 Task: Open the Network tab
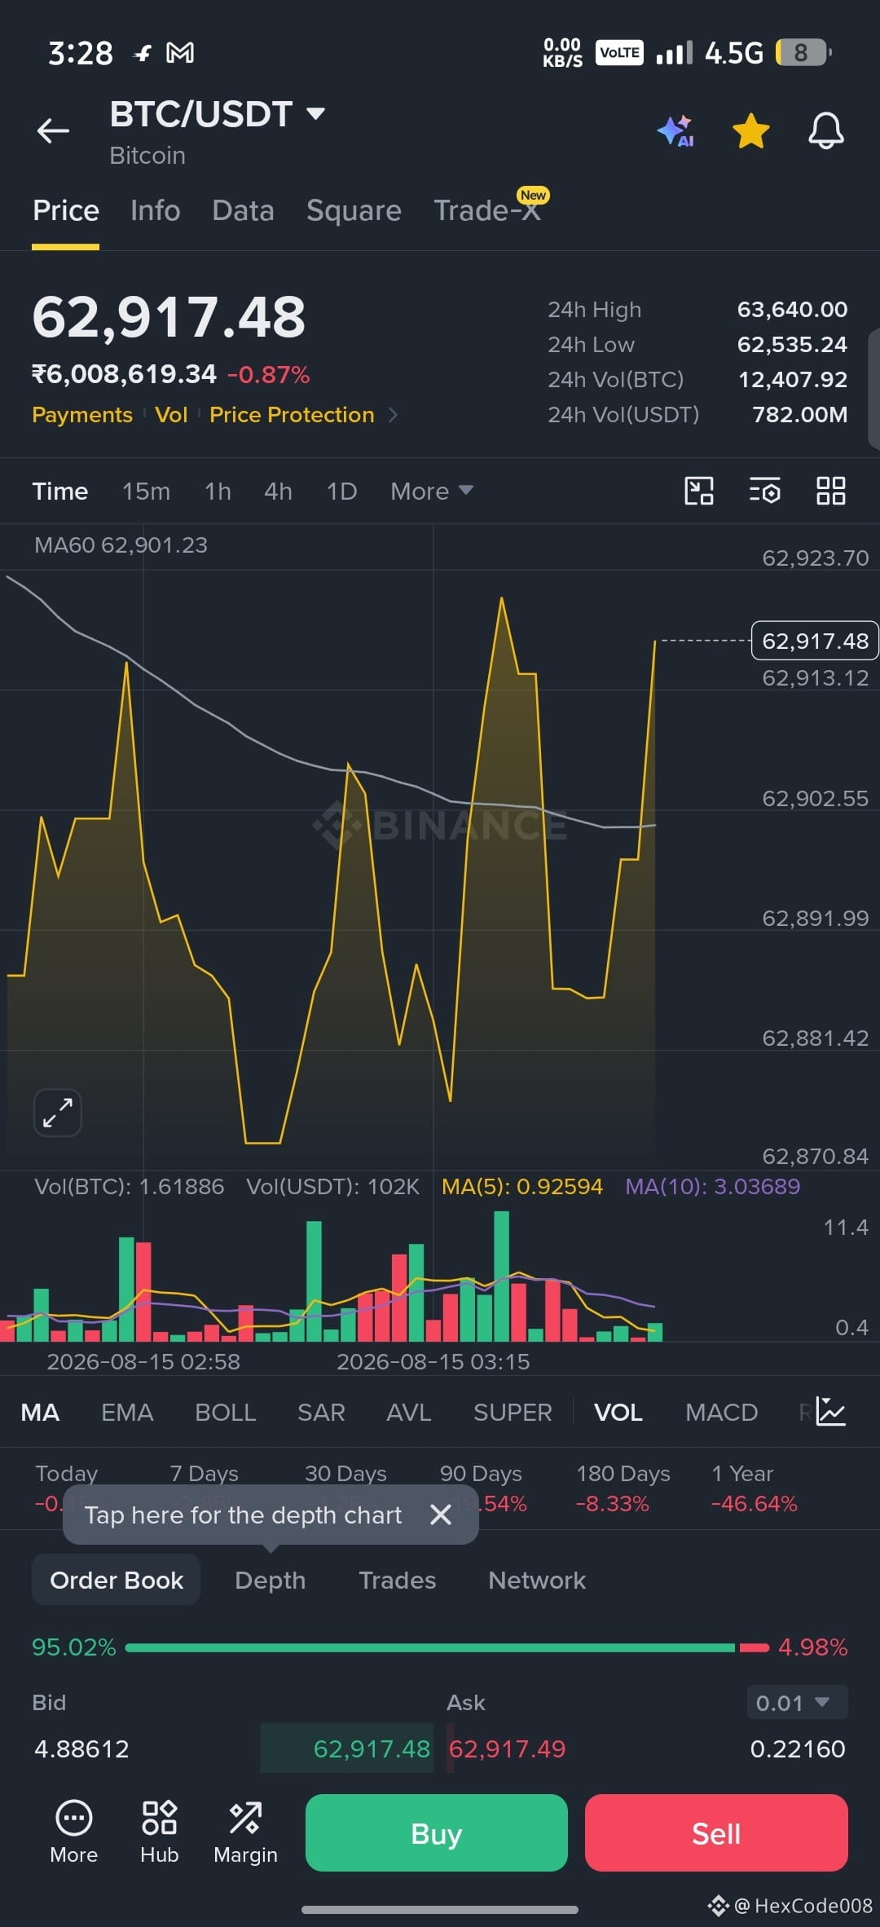(x=537, y=1580)
